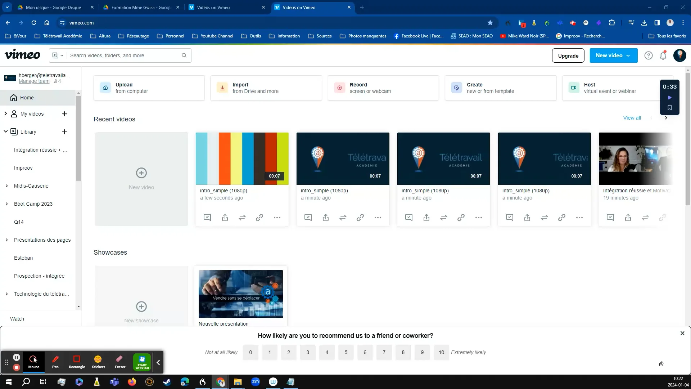Open the Improov library folder
The image size is (691, 389).
(23, 168)
